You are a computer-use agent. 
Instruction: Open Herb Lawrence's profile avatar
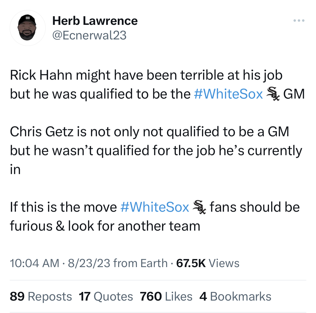pos(28,28)
